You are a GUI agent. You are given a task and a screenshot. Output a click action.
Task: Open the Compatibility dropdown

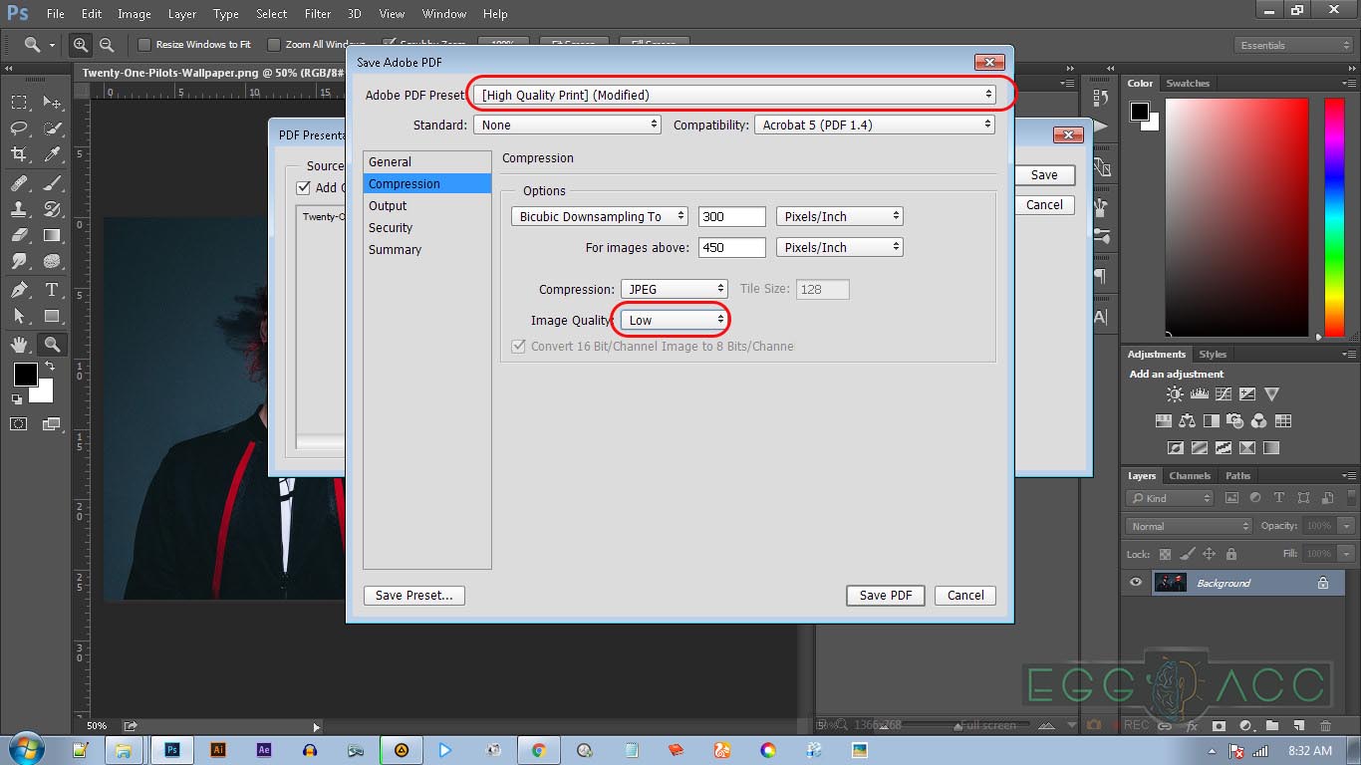click(875, 125)
